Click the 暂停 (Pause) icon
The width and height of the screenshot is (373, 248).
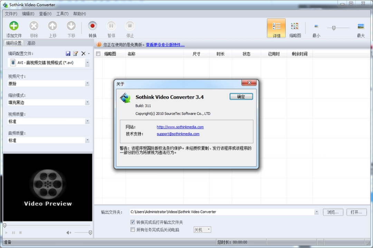111,26
